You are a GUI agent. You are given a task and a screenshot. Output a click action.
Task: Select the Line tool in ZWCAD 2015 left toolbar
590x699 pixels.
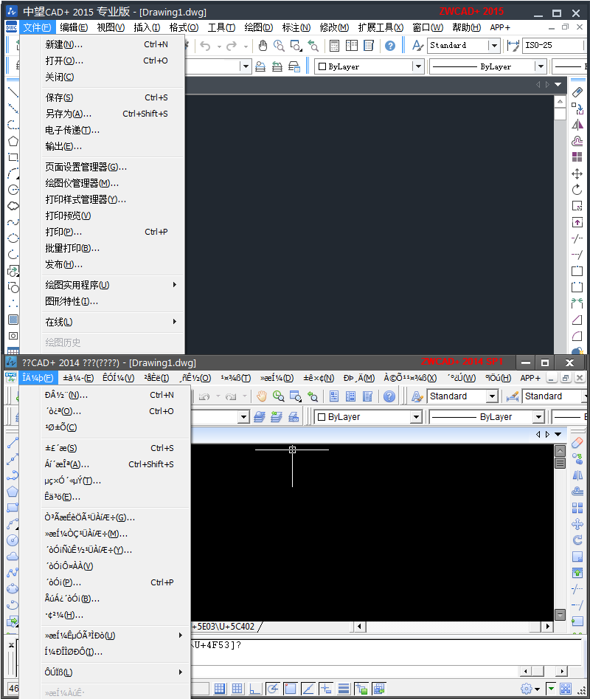tap(13, 92)
